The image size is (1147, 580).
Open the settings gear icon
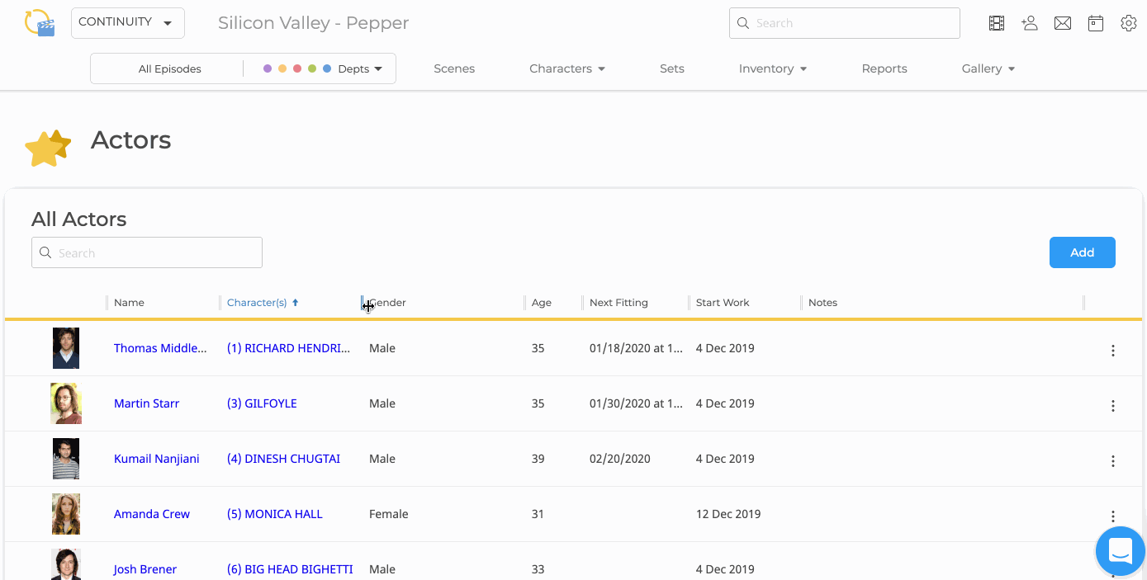click(1129, 23)
